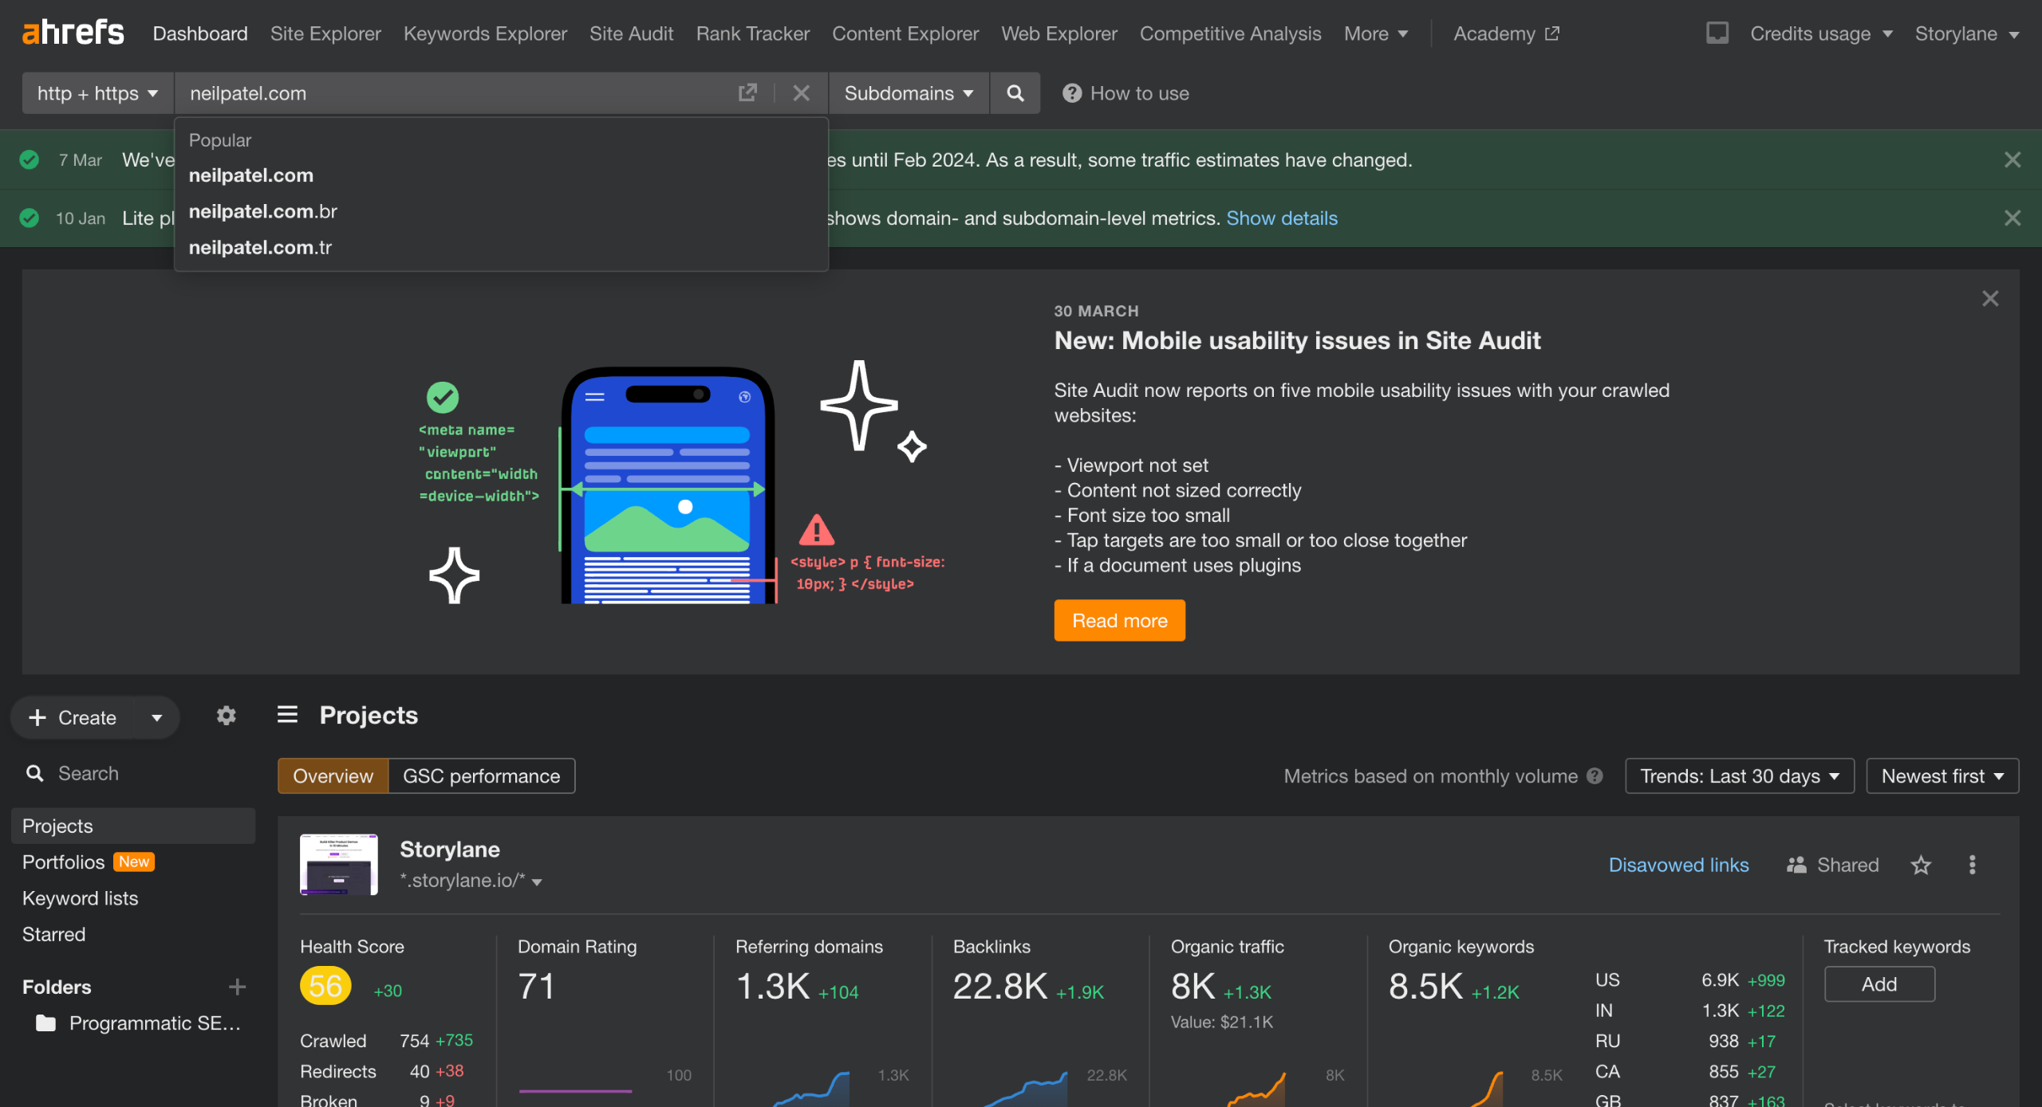Viewport: 2042px width, 1107px height.
Task: Select the Overview tab
Action: pos(333,776)
